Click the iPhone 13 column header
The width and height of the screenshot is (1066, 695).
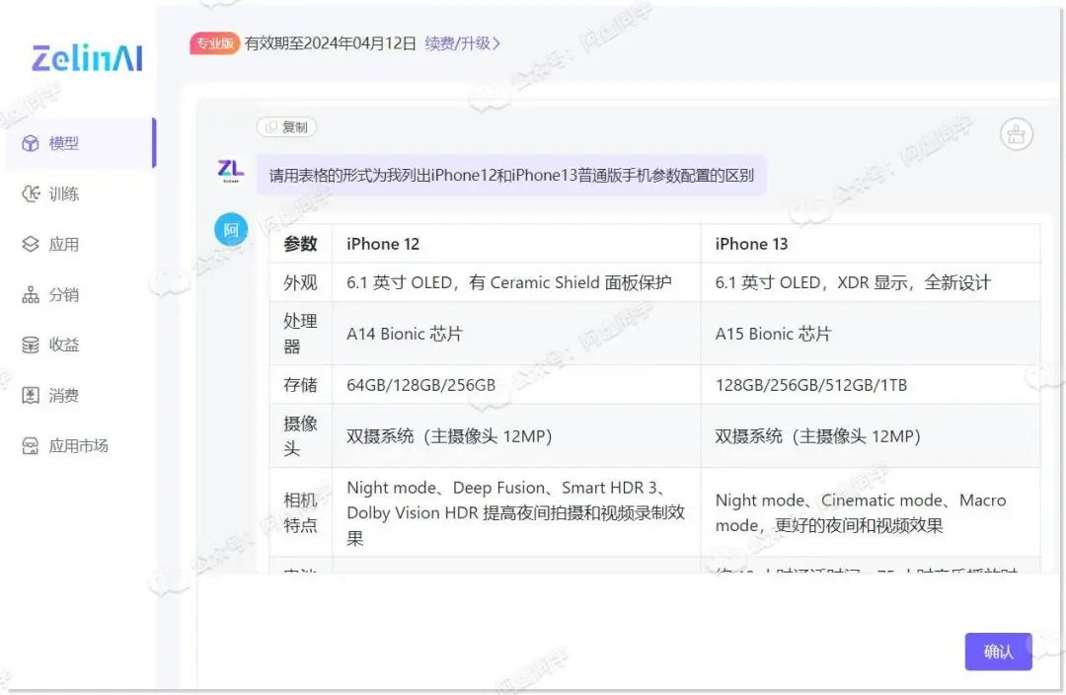pyautogui.click(x=871, y=244)
